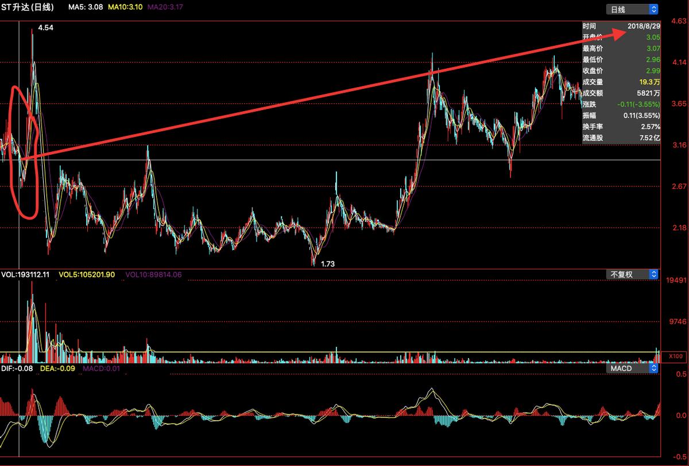Screen dimensions: 689x466
Task: Click the 最高价 3.07 row
Action: 621,49
